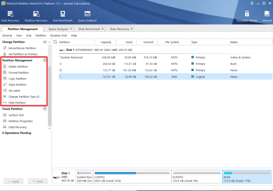Switch to the Space Analyzer tab
The height and width of the screenshot is (191, 273).
coord(58,29)
